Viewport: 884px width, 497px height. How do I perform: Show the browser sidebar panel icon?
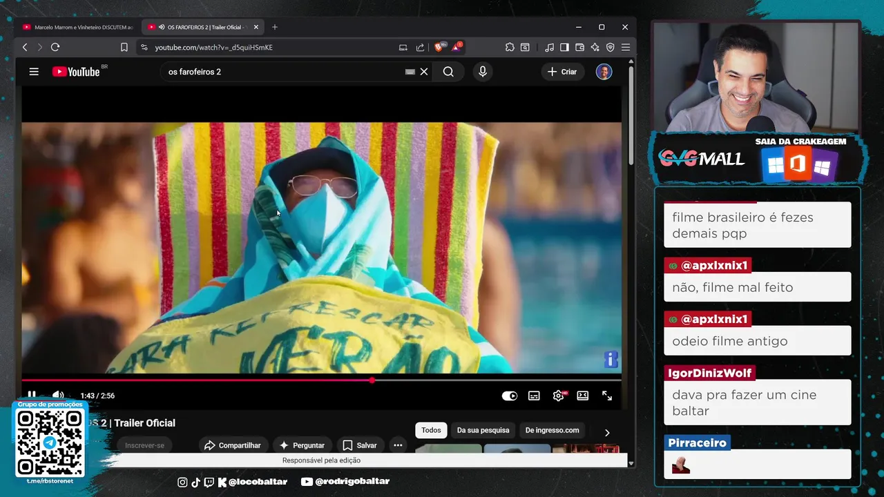[564, 47]
